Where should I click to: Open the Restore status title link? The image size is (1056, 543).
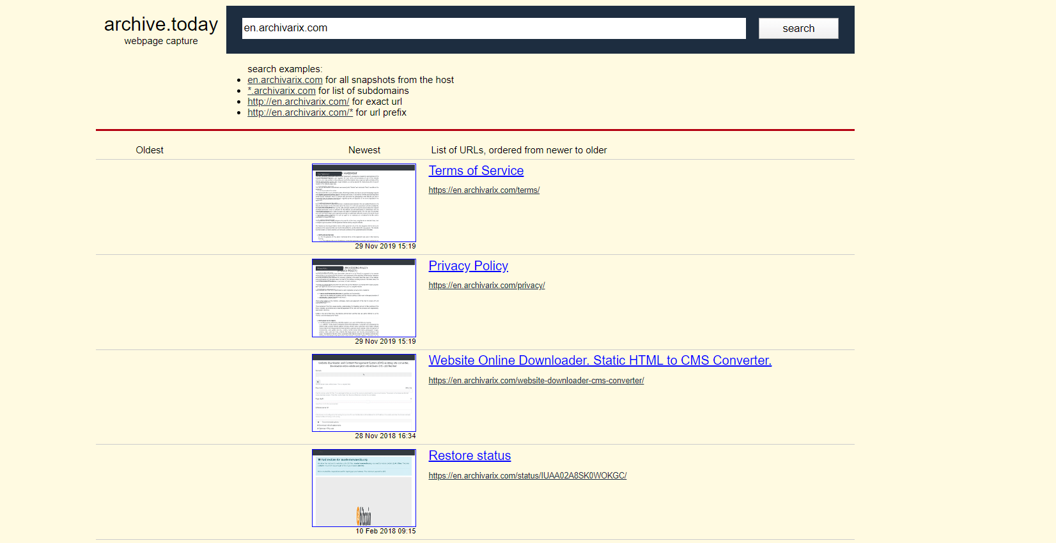click(469, 455)
